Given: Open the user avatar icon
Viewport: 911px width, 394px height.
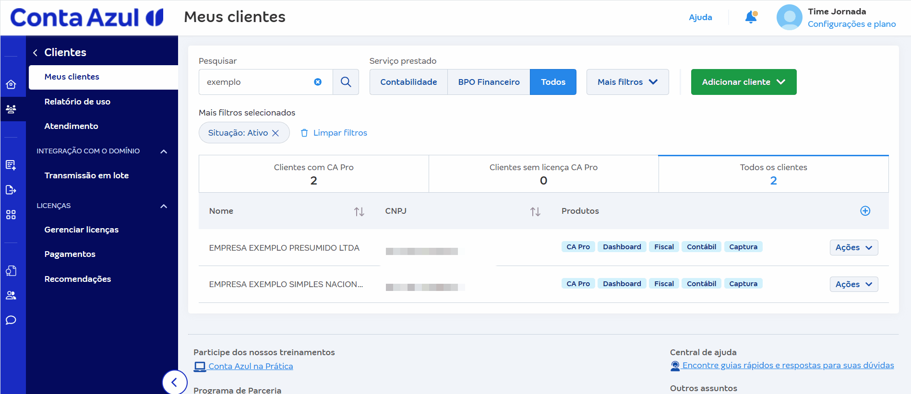Looking at the screenshot, I should 789,17.
